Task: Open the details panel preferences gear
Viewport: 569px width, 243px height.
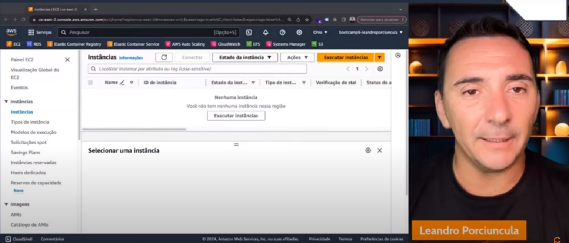Action: (368, 150)
